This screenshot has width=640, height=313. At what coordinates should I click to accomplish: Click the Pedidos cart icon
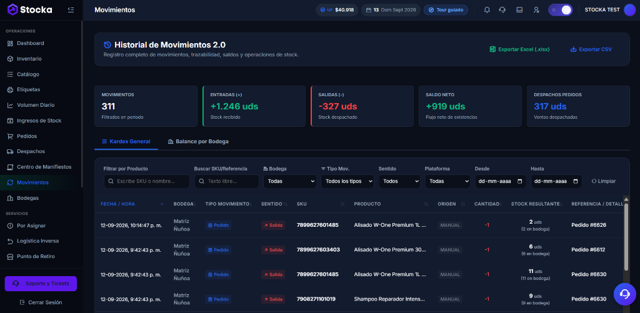10,136
